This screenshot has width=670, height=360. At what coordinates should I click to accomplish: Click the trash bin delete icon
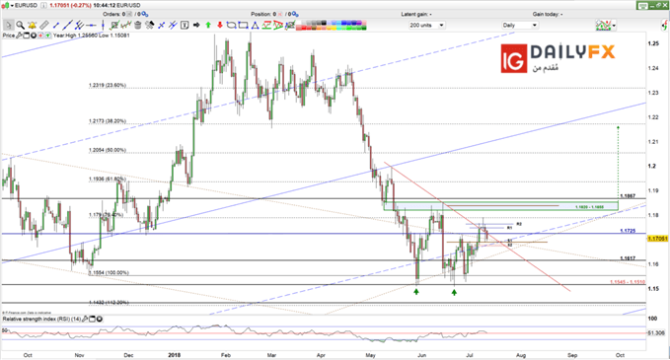pyautogui.click(x=137, y=26)
